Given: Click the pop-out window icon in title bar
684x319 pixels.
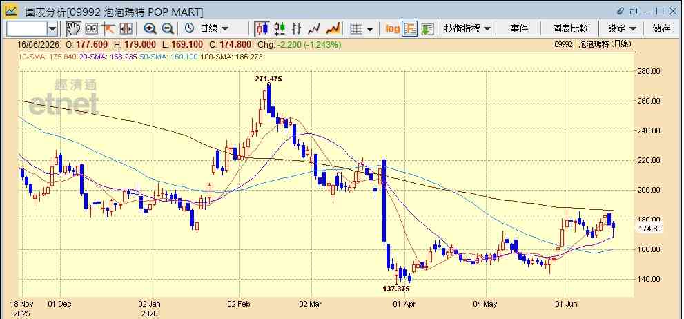Looking at the screenshot, I should pos(634,11).
